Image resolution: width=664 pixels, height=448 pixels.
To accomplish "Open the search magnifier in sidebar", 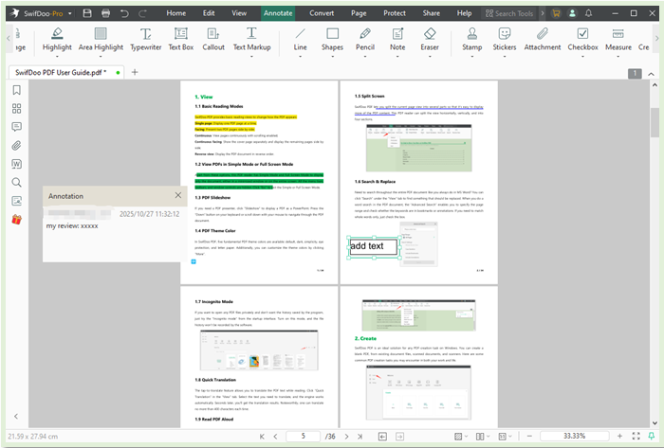I will click(x=16, y=182).
